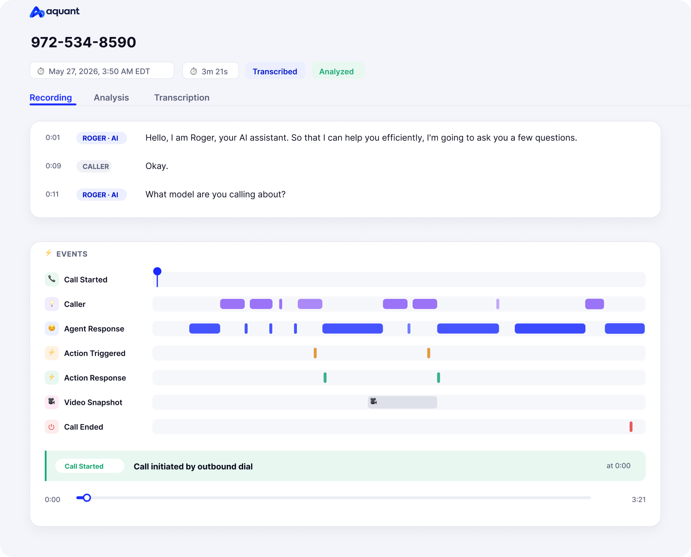This screenshot has height=557, width=691.
Task: Click the 3m 21s duration chip
Action: click(x=211, y=71)
